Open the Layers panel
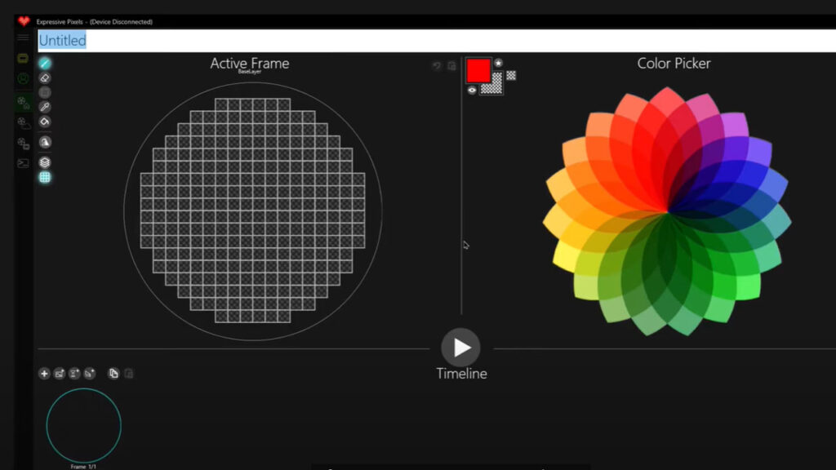 [x=45, y=162]
